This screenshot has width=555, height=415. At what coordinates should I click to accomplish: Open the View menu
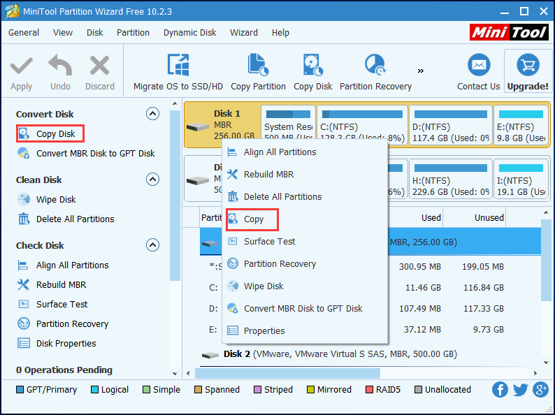pos(63,33)
